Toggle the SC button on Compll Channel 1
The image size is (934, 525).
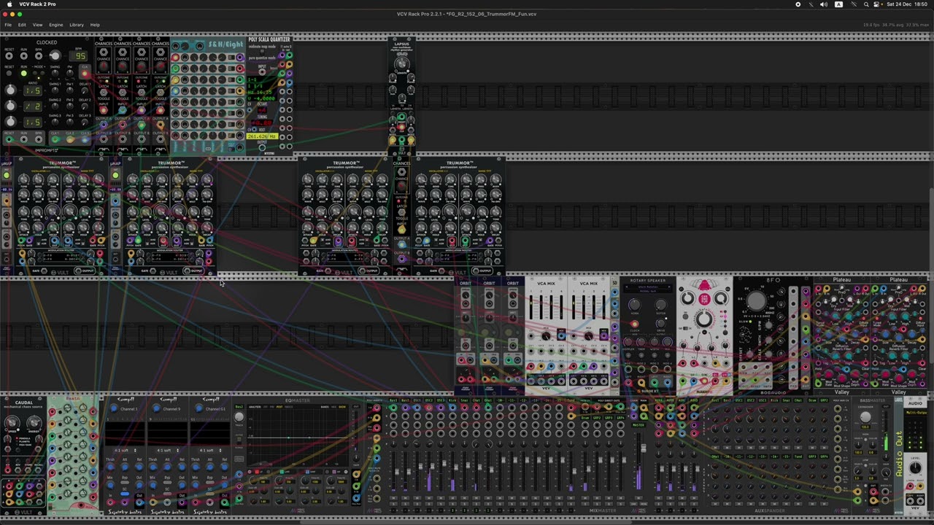pyautogui.click(x=125, y=494)
